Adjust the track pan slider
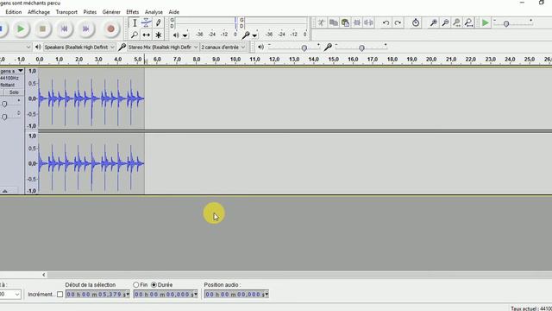The height and width of the screenshot is (311, 552). pyautogui.click(x=4, y=117)
